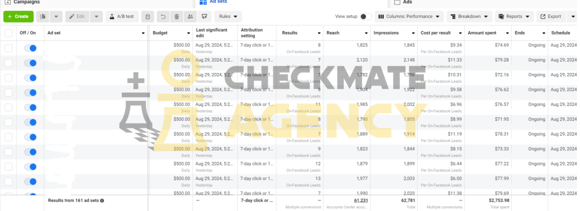
Task: Click the 2,002 impressions value
Action: point(409,104)
